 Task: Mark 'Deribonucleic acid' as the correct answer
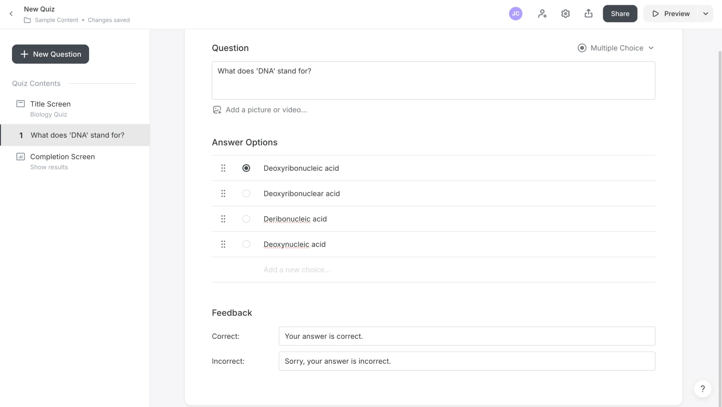[x=246, y=218]
